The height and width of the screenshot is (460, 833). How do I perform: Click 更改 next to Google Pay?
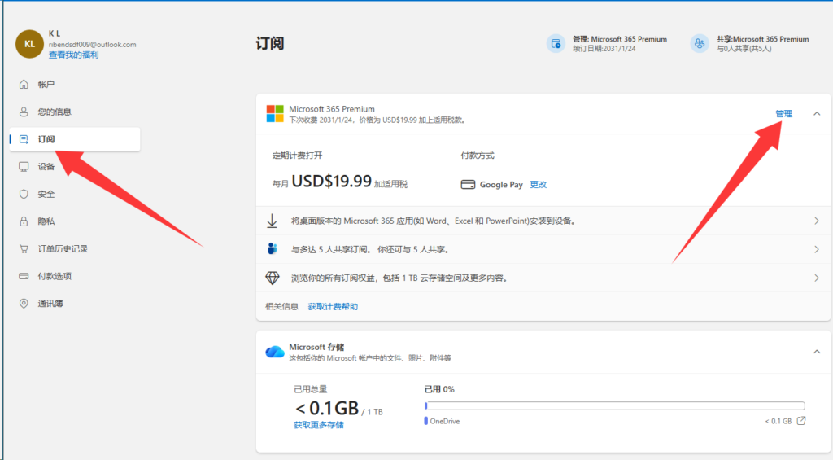[x=539, y=185]
